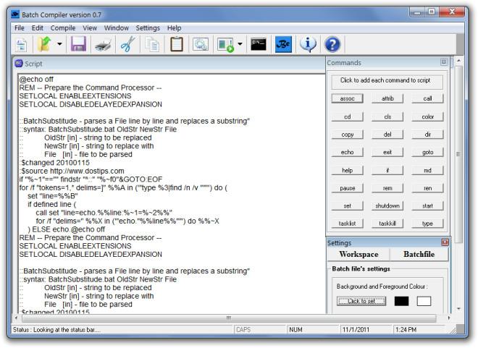Open the blue question mark help icon

(x=332, y=44)
